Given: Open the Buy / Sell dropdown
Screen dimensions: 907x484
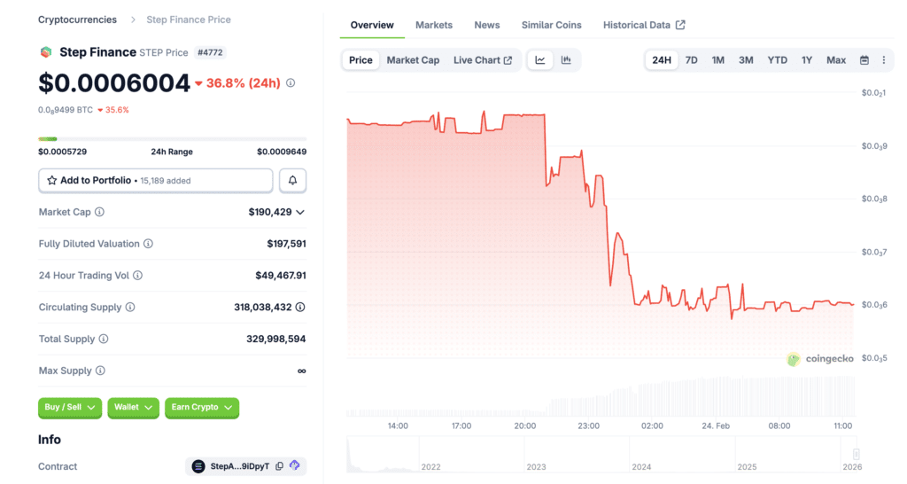Looking at the screenshot, I should [x=70, y=408].
